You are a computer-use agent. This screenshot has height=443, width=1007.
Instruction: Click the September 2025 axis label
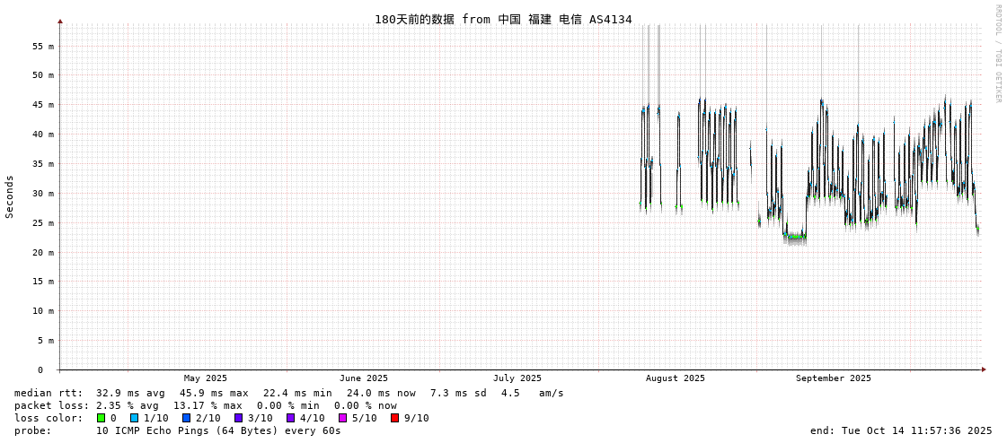click(833, 378)
